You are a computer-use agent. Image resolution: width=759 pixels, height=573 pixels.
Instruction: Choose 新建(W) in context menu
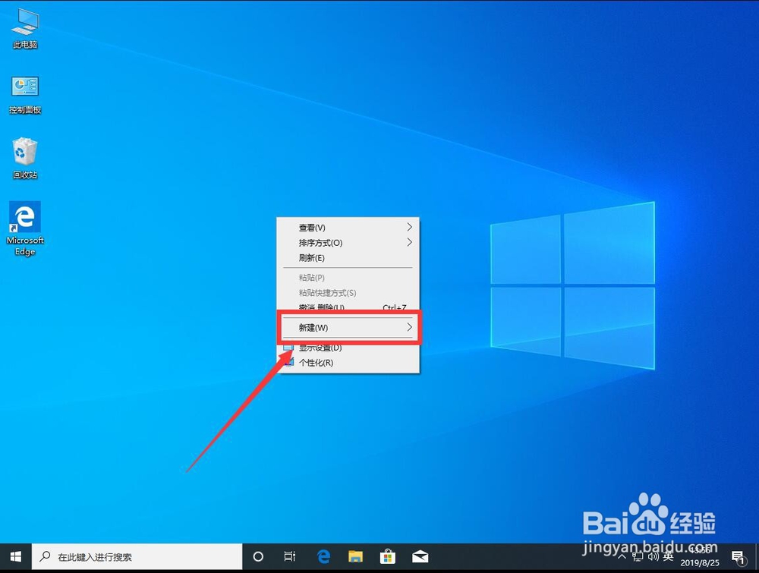[x=348, y=328]
